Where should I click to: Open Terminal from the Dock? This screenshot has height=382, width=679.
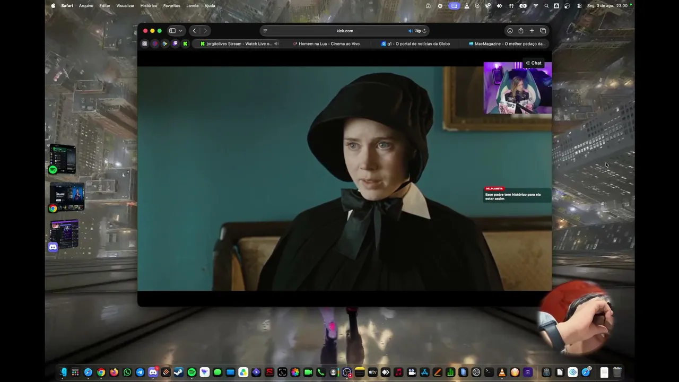489,372
